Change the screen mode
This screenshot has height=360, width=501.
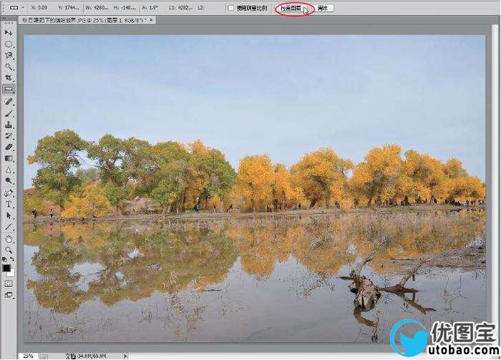point(9,295)
